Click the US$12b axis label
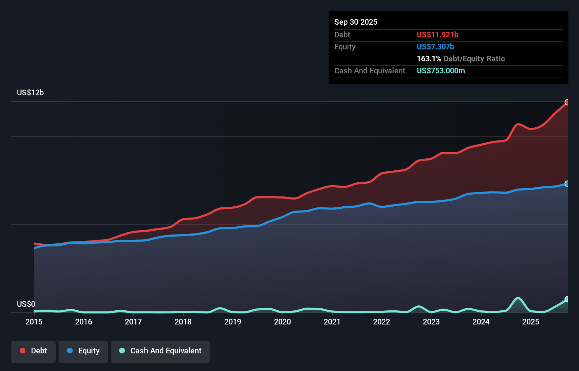Screen dimensions: 579x371 coord(30,93)
